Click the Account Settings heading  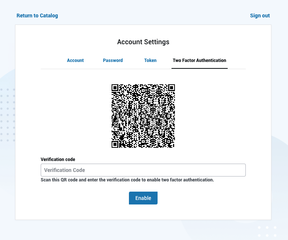(143, 42)
